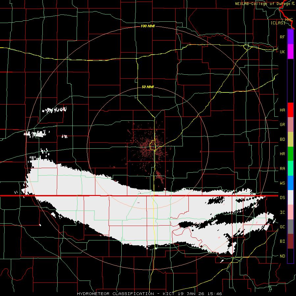The width and height of the screenshot is (296, 296).
Task: Click the GR legend label
Action: point(282,125)
